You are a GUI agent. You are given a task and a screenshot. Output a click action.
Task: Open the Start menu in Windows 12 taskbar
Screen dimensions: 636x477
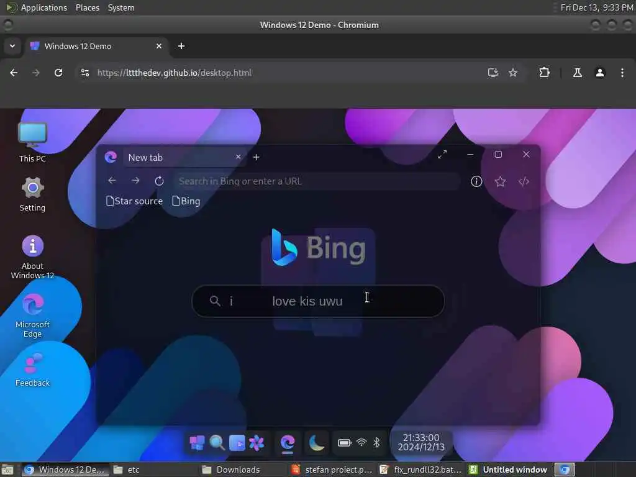tap(197, 442)
